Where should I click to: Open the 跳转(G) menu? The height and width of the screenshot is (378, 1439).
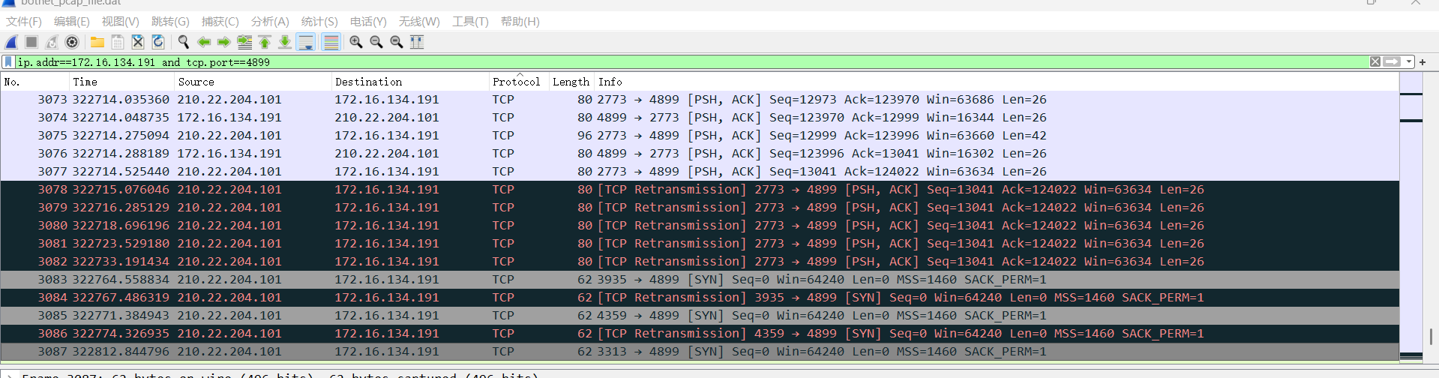(x=170, y=22)
